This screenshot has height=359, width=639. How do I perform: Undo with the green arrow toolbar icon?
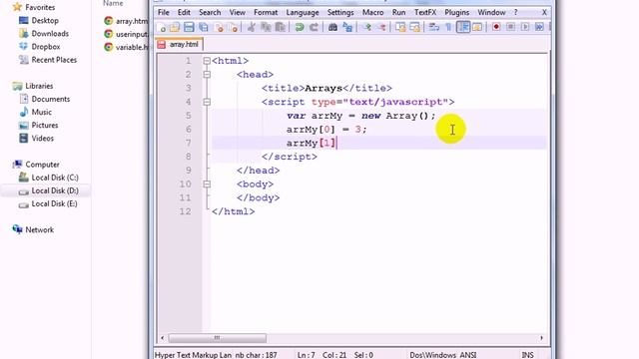(300, 27)
